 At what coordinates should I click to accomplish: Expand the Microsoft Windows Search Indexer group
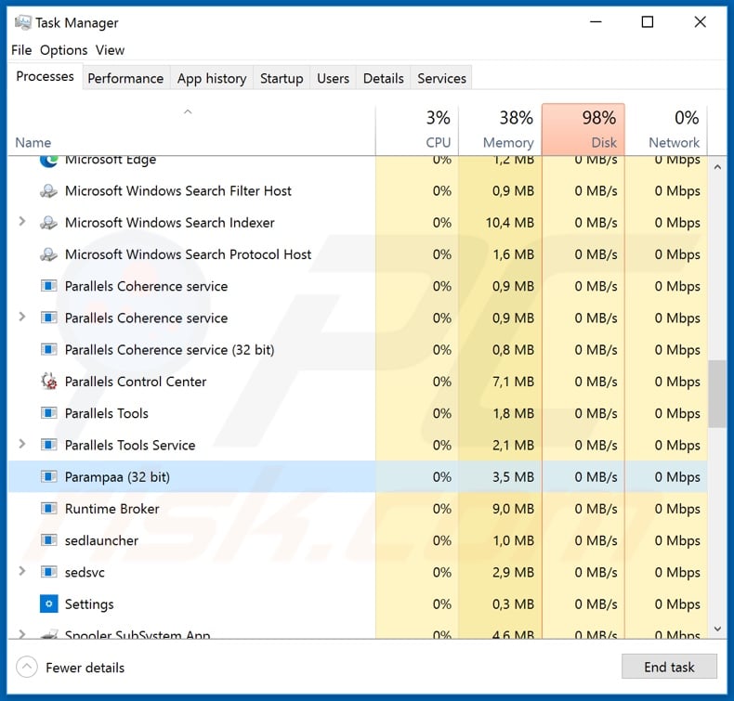[22, 221]
